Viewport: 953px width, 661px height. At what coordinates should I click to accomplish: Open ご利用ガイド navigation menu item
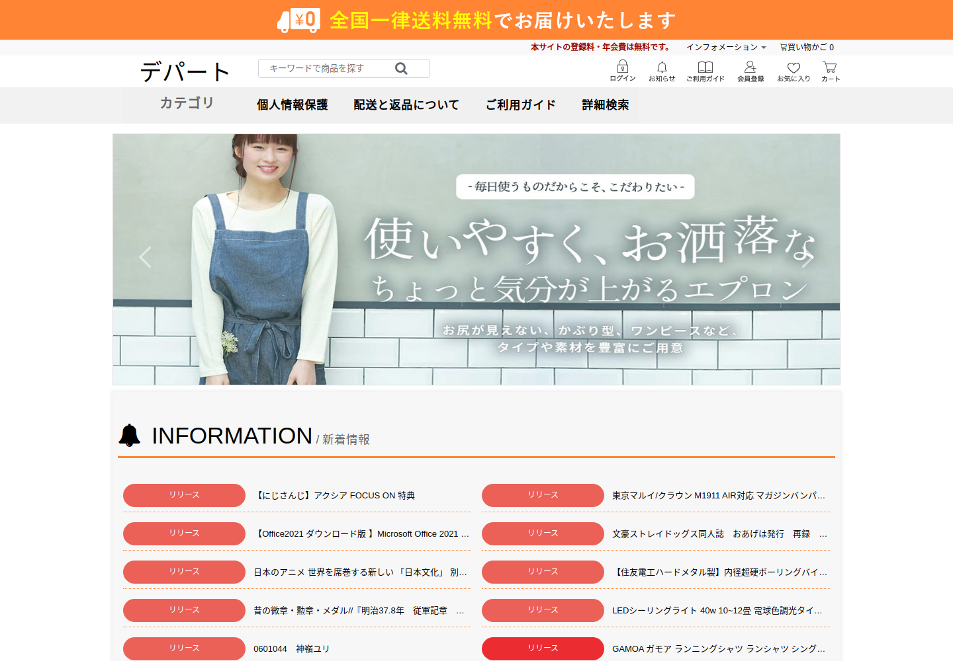520,104
